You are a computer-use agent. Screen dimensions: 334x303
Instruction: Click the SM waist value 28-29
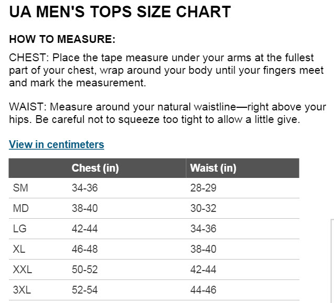click(203, 188)
